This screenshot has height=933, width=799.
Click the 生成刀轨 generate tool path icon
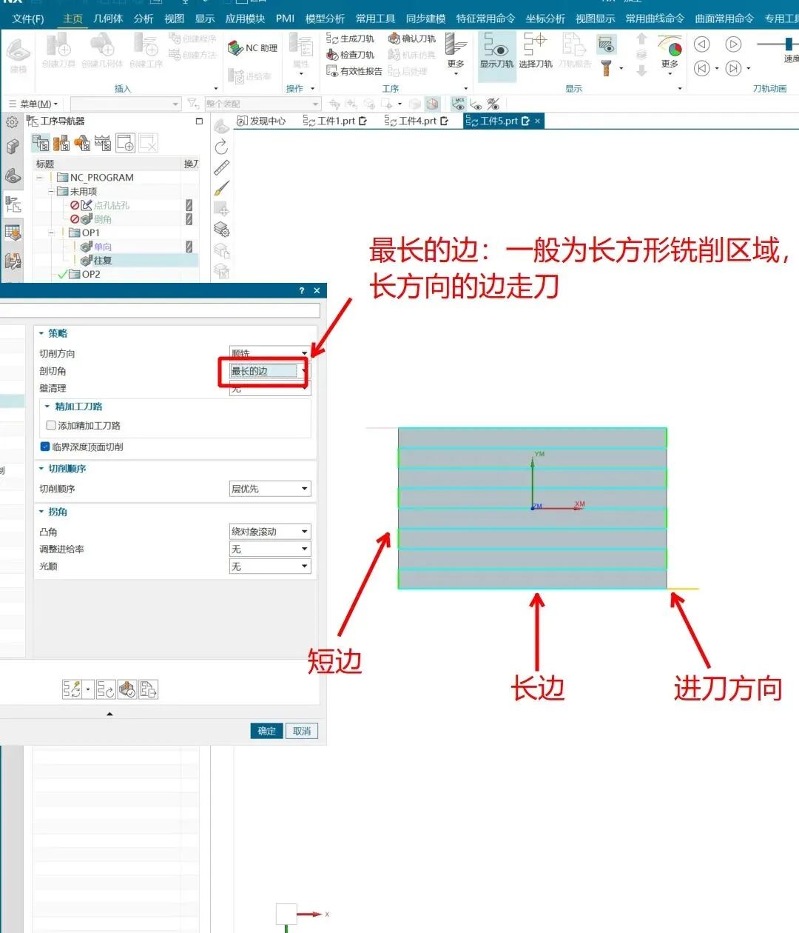pyautogui.click(x=333, y=39)
